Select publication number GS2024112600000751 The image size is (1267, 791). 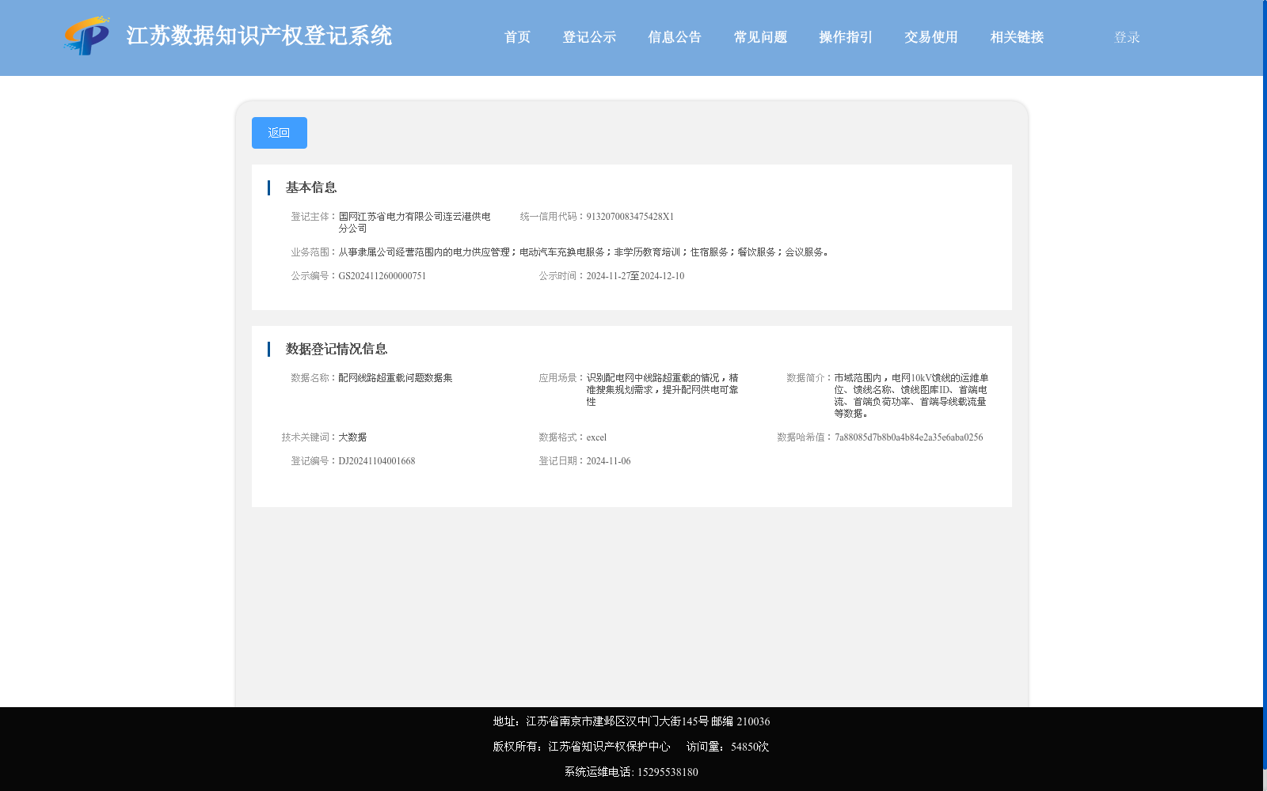tap(382, 276)
